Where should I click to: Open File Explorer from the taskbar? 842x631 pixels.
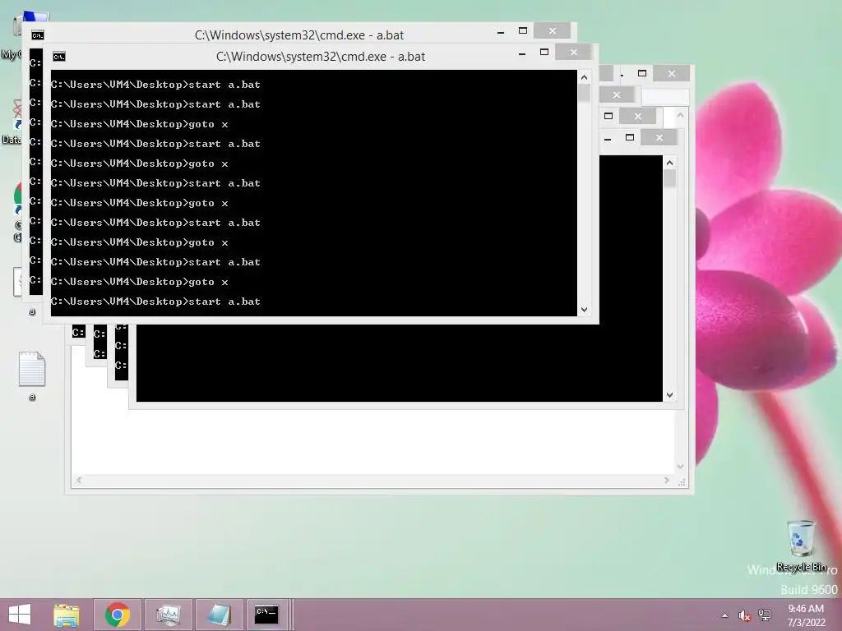(x=67, y=615)
